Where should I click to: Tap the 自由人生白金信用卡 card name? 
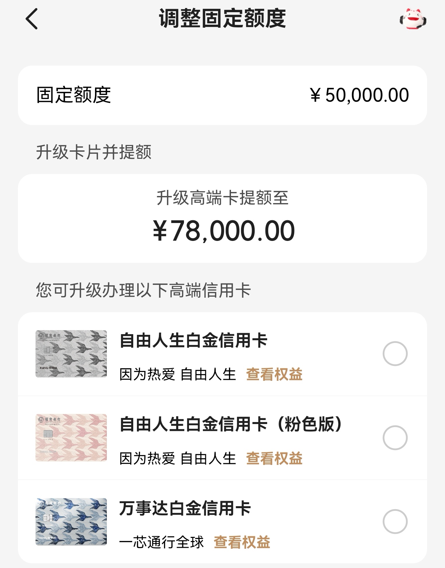click(193, 340)
